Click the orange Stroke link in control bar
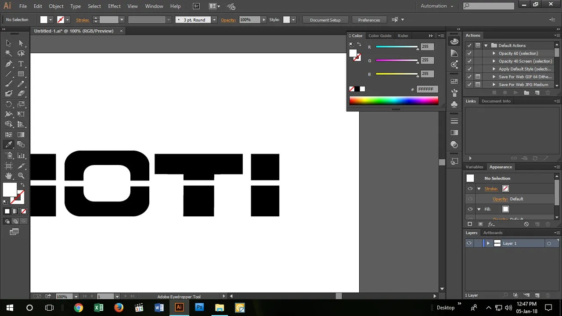Image resolution: width=562 pixels, height=316 pixels. (83, 20)
